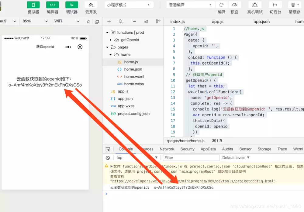Open the Default levels dropdown
Viewport: 304px width, 212px height.
pos(236,158)
